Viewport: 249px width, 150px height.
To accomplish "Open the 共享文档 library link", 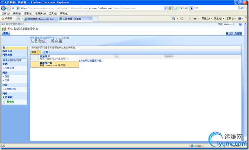I will click(9, 68).
